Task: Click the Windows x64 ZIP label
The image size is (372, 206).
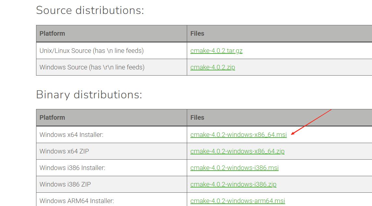Action: click(x=64, y=151)
